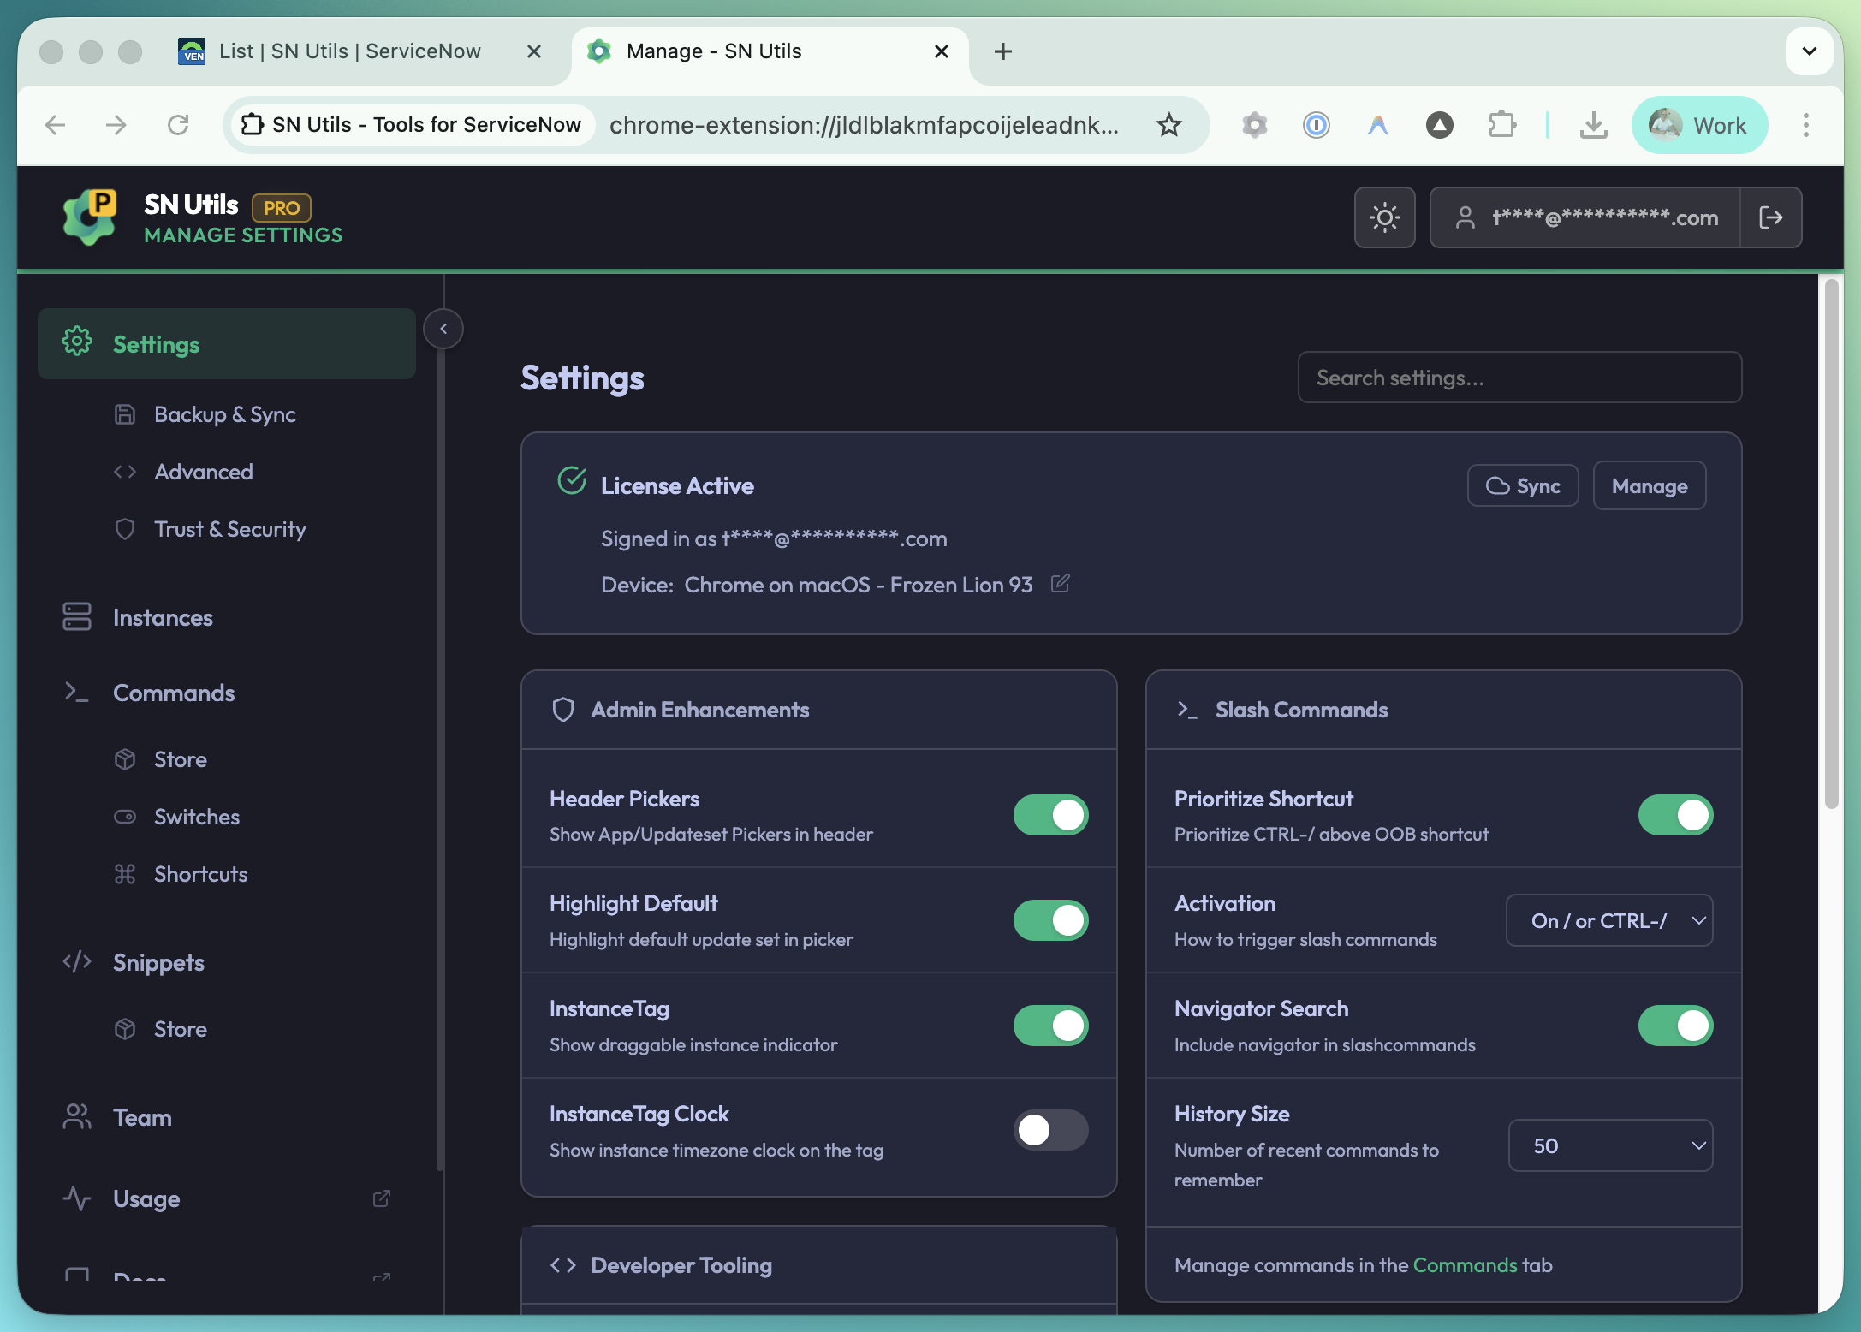
Task: Open the Commands tab link
Action: pyautogui.click(x=1465, y=1264)
